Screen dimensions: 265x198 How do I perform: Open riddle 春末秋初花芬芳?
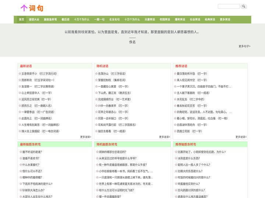[x=192, y=106]
